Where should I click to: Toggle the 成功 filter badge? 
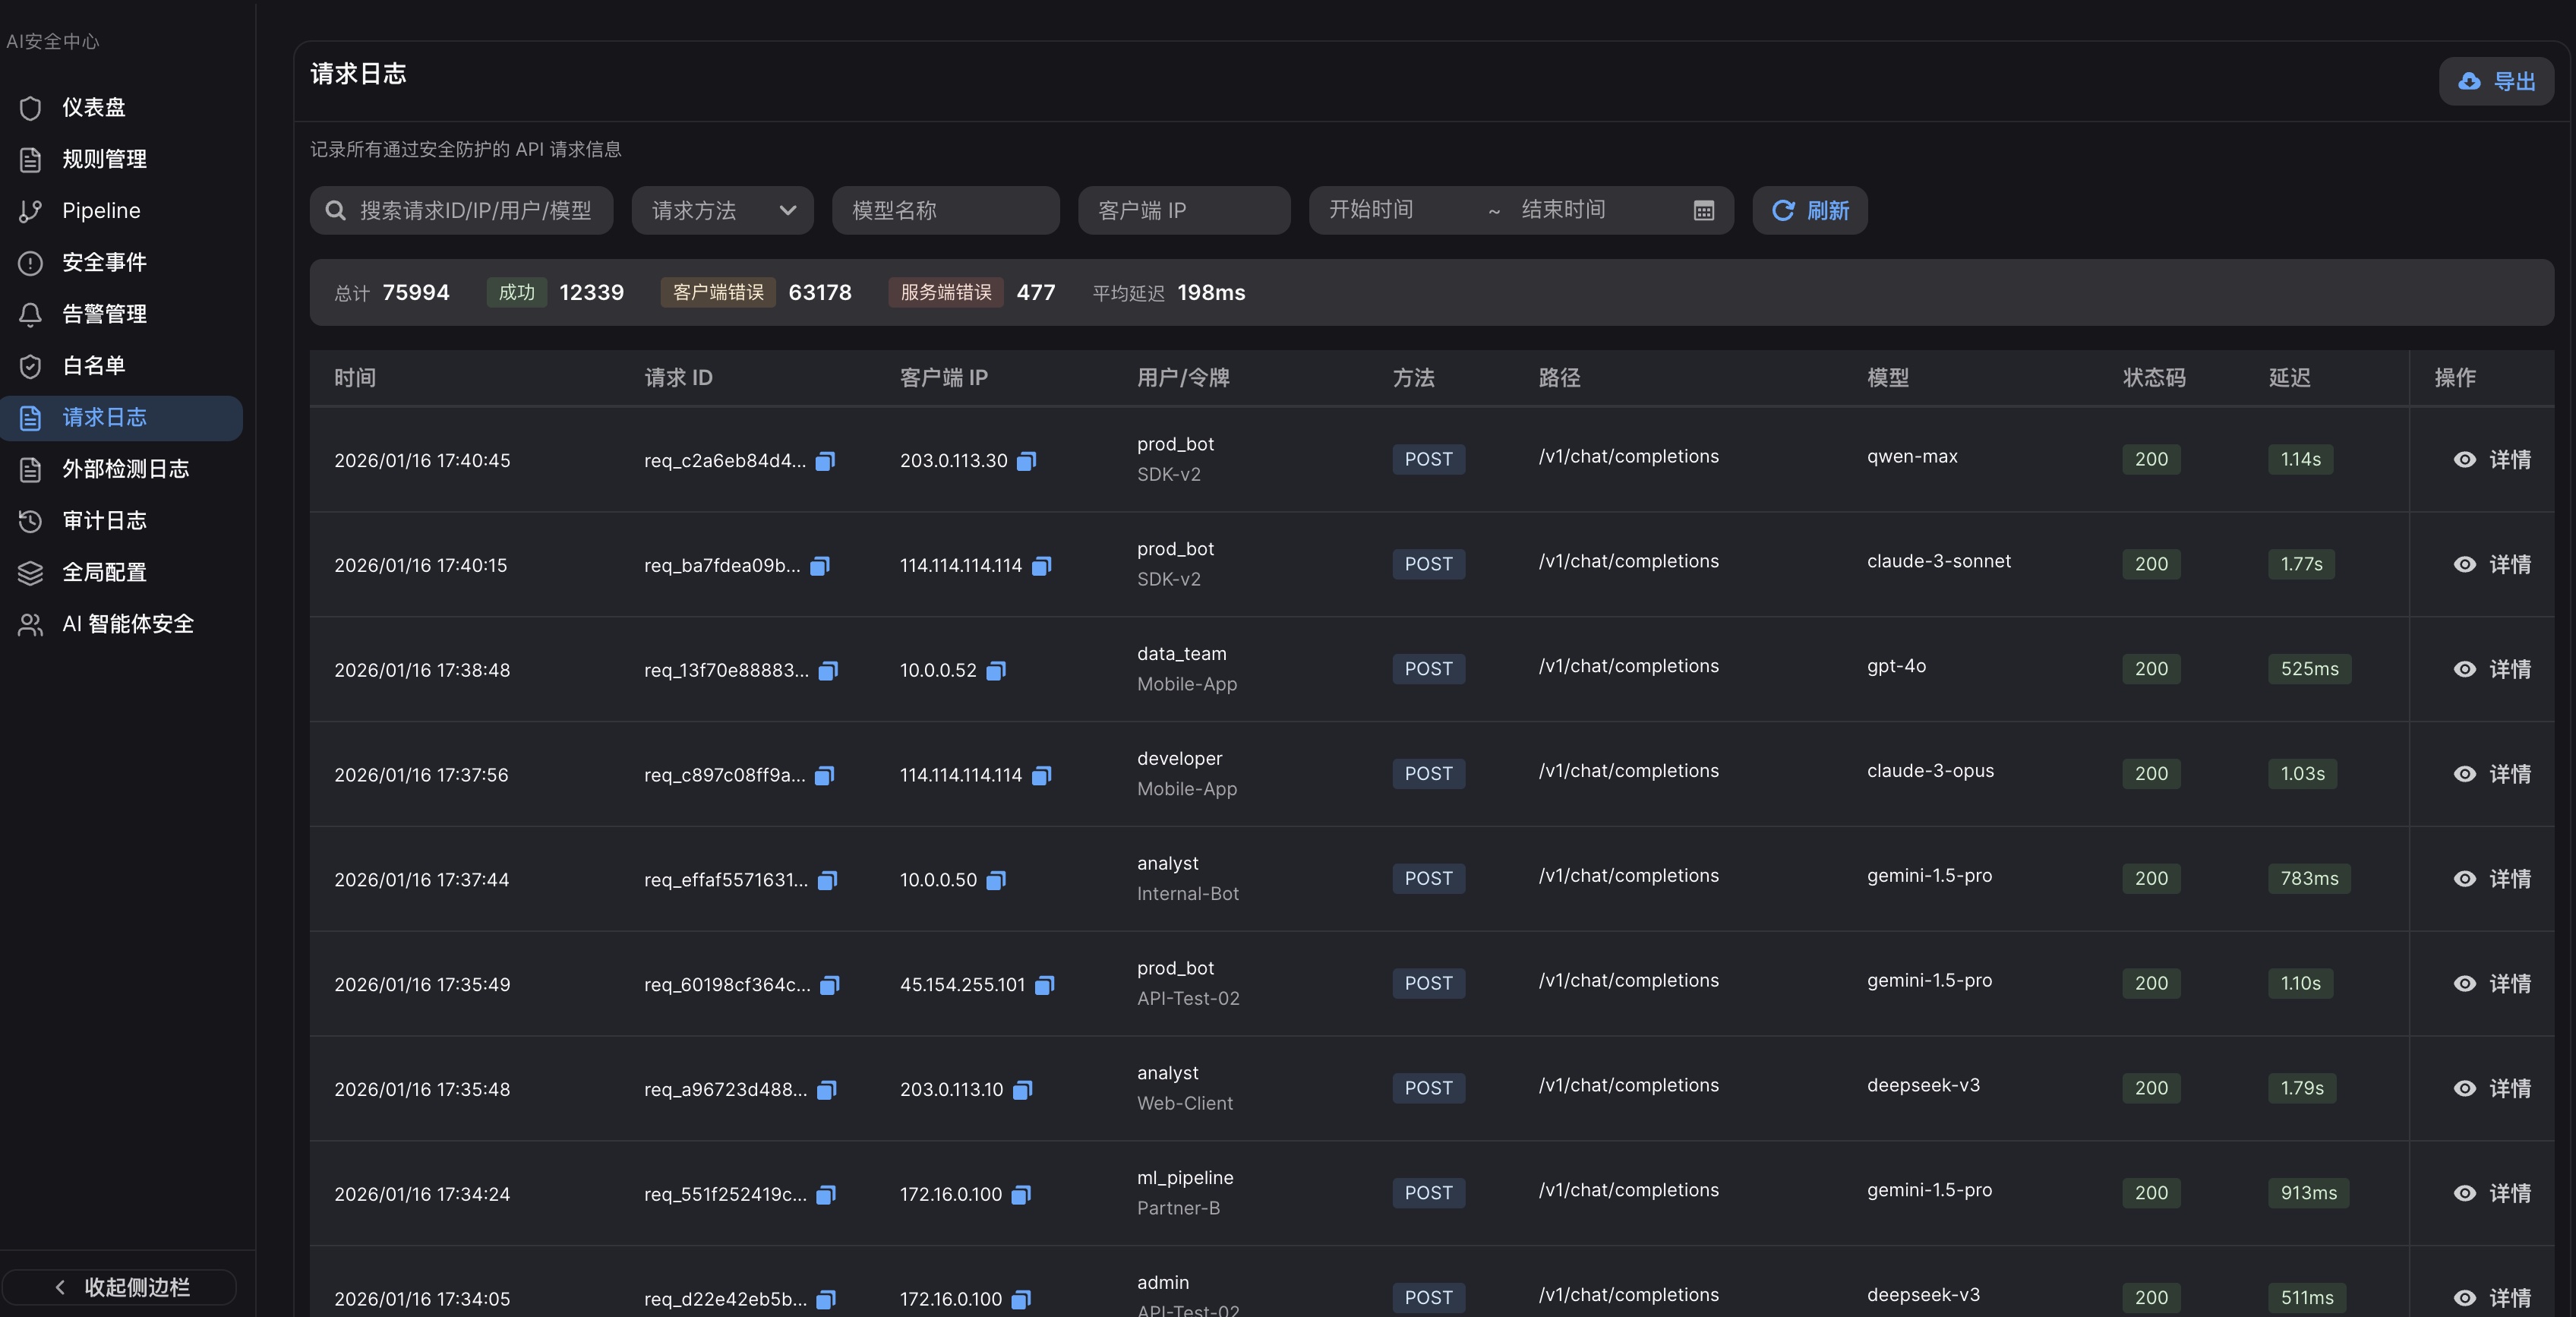(x=516, y=292)
